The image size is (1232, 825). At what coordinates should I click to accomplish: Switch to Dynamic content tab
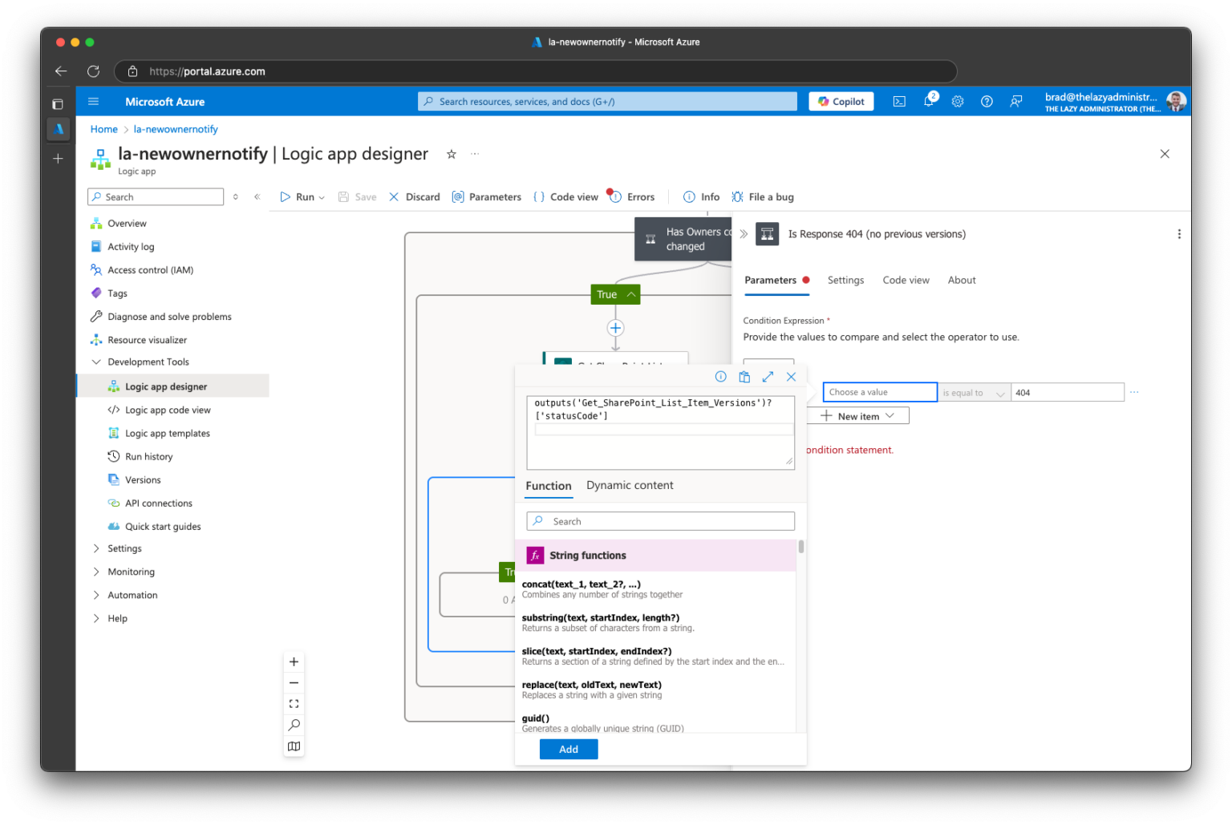point(630,486)
